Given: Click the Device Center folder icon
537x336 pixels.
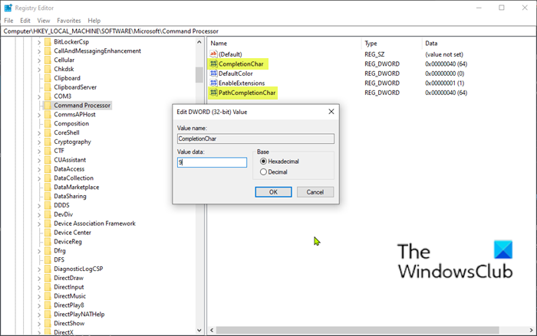Looking at the screenshot, I should 48,233.
